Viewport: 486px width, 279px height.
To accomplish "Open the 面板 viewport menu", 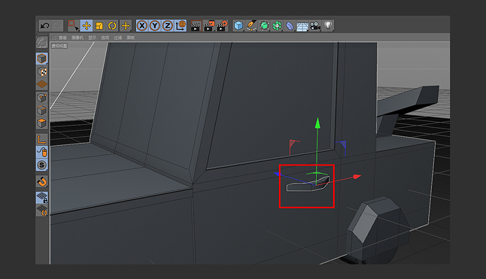I will pos(131,38).
